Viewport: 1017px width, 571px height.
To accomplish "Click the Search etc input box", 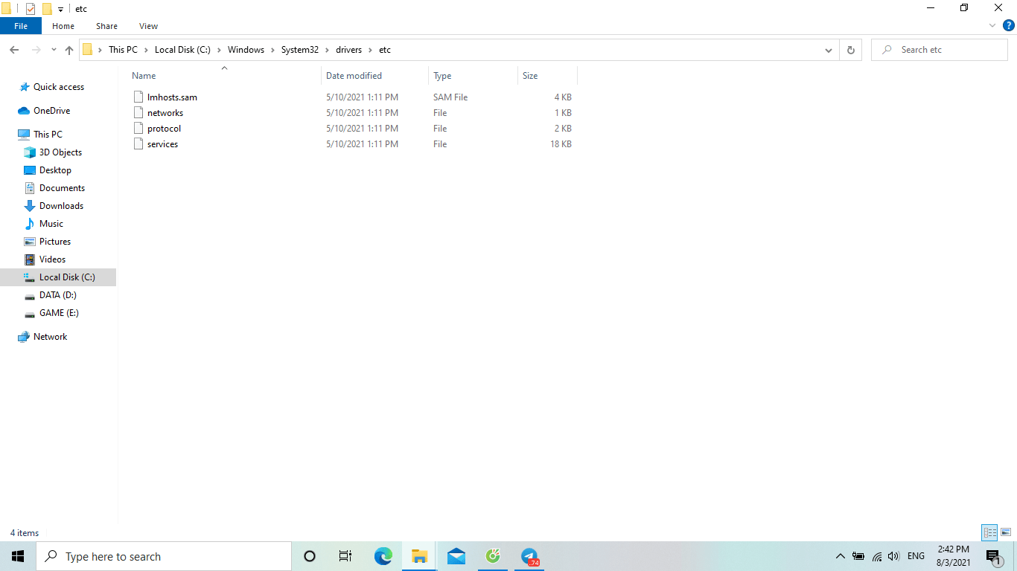I will [940, 50].
